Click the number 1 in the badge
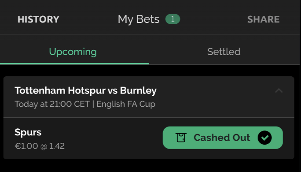301x172 pixels. pyautogui.click(x=173, y=19)
